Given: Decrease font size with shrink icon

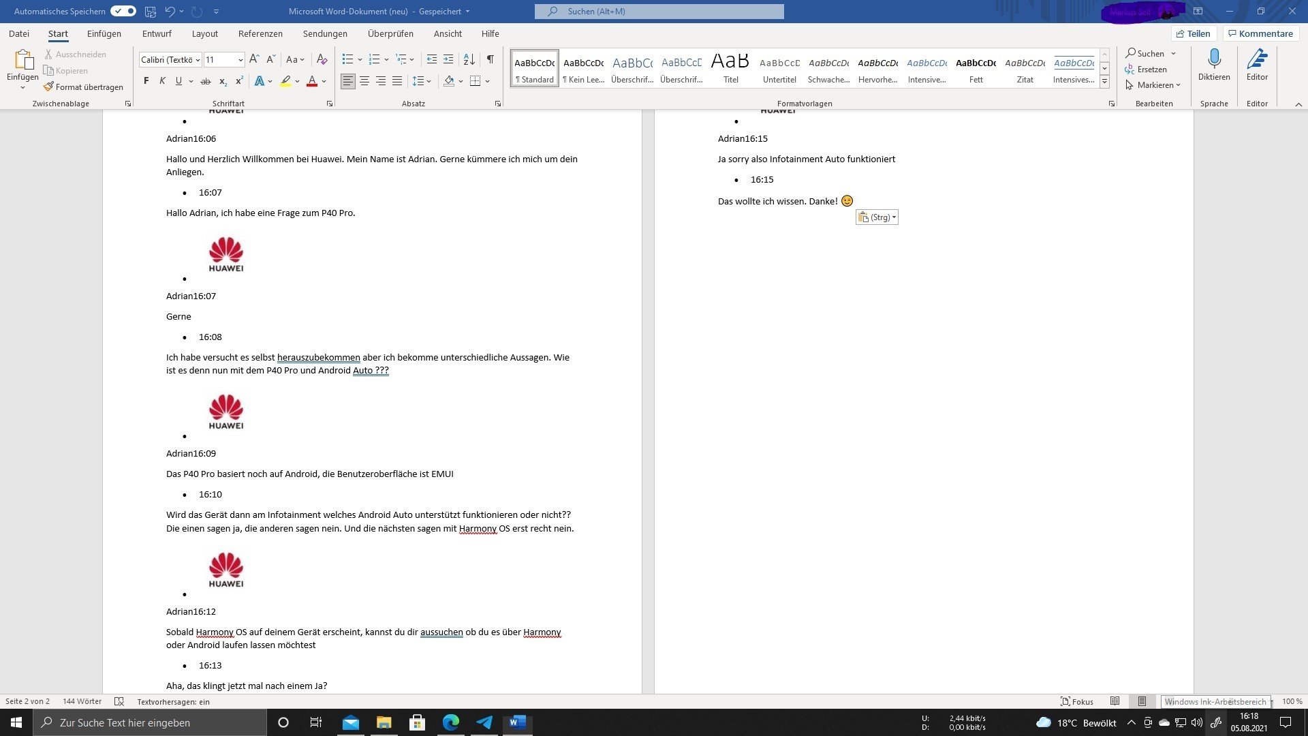Looking at the screenshot, I should click(x=270, y=60).
